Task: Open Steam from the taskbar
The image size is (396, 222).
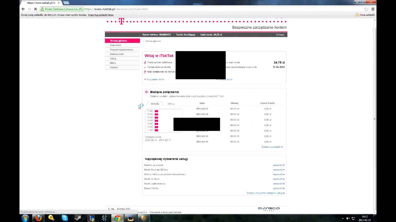Action: coord(78,218)
